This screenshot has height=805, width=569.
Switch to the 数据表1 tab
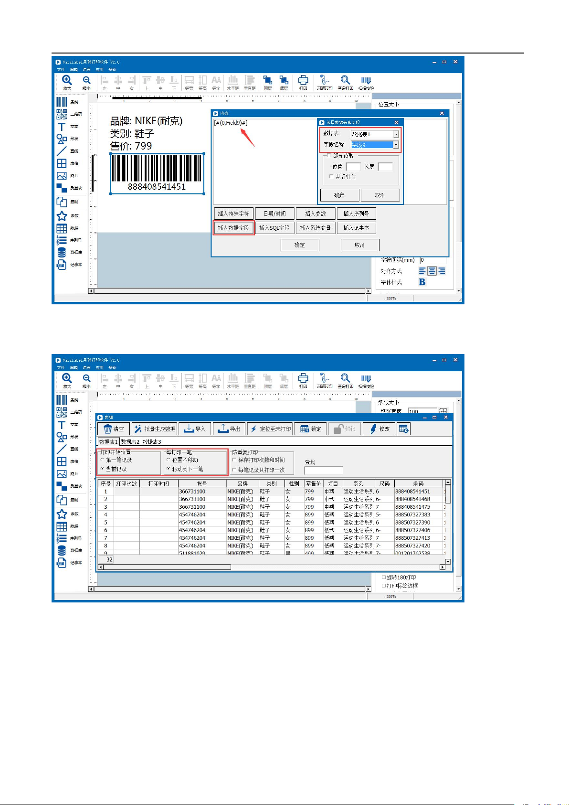click(108, 442)
